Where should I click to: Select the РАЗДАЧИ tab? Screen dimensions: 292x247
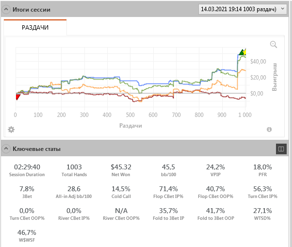35,28
